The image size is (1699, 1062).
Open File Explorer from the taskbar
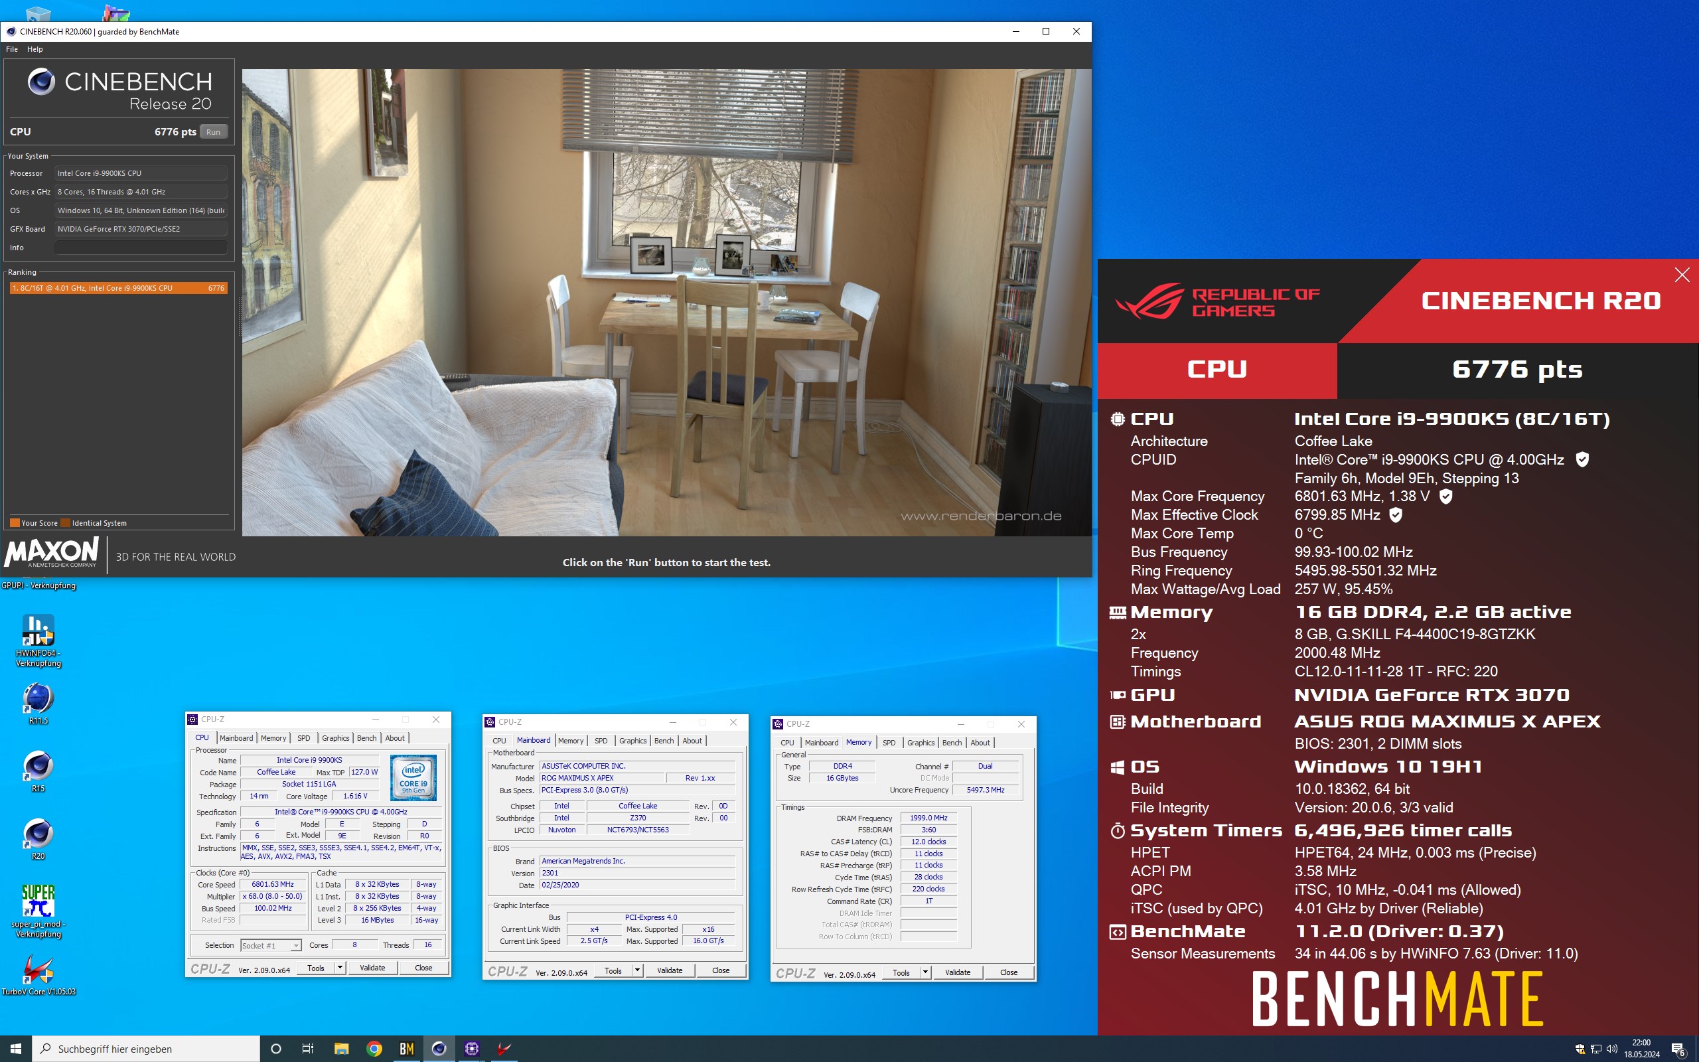tap(341, 1049)
